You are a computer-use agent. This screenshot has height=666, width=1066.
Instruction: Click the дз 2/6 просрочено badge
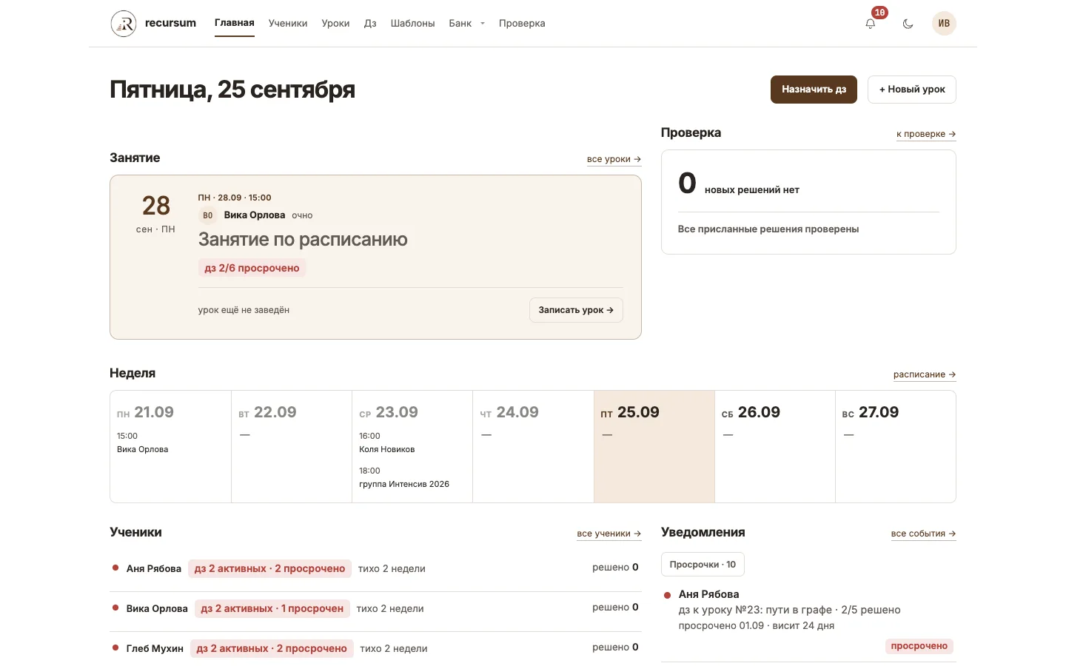pos(252,268)
